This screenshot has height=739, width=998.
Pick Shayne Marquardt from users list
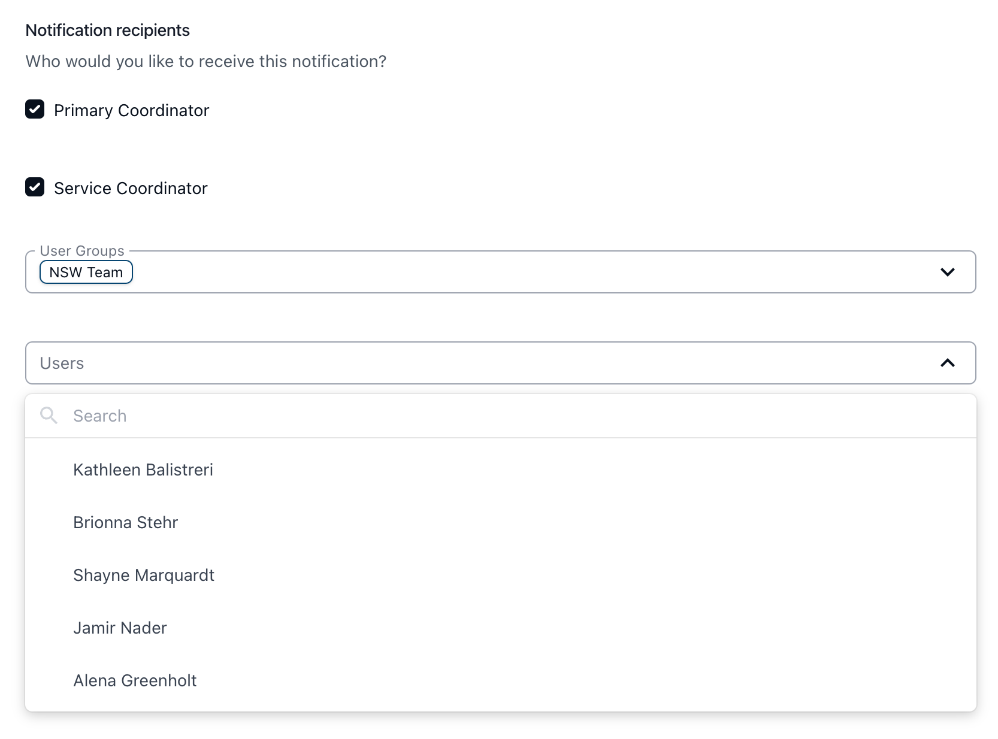[x=144, y=576]
